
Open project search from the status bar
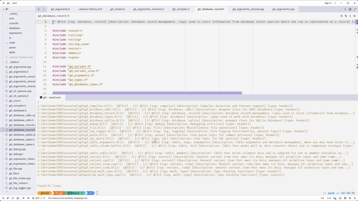click(23, 198)
